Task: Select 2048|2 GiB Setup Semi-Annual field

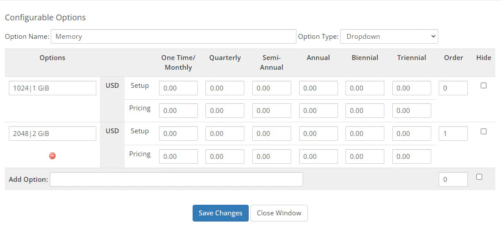Action: 272,134
